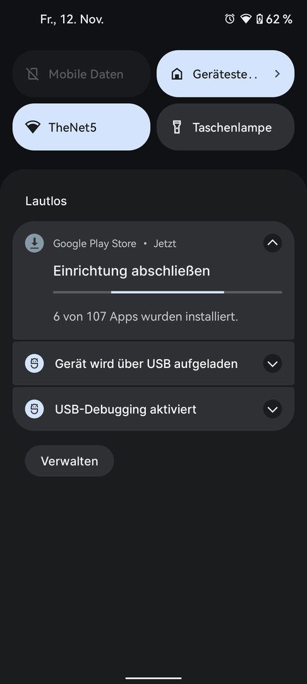The image size is (307, 684).
Task: Expand the USB charging notification
Action: 273,364
